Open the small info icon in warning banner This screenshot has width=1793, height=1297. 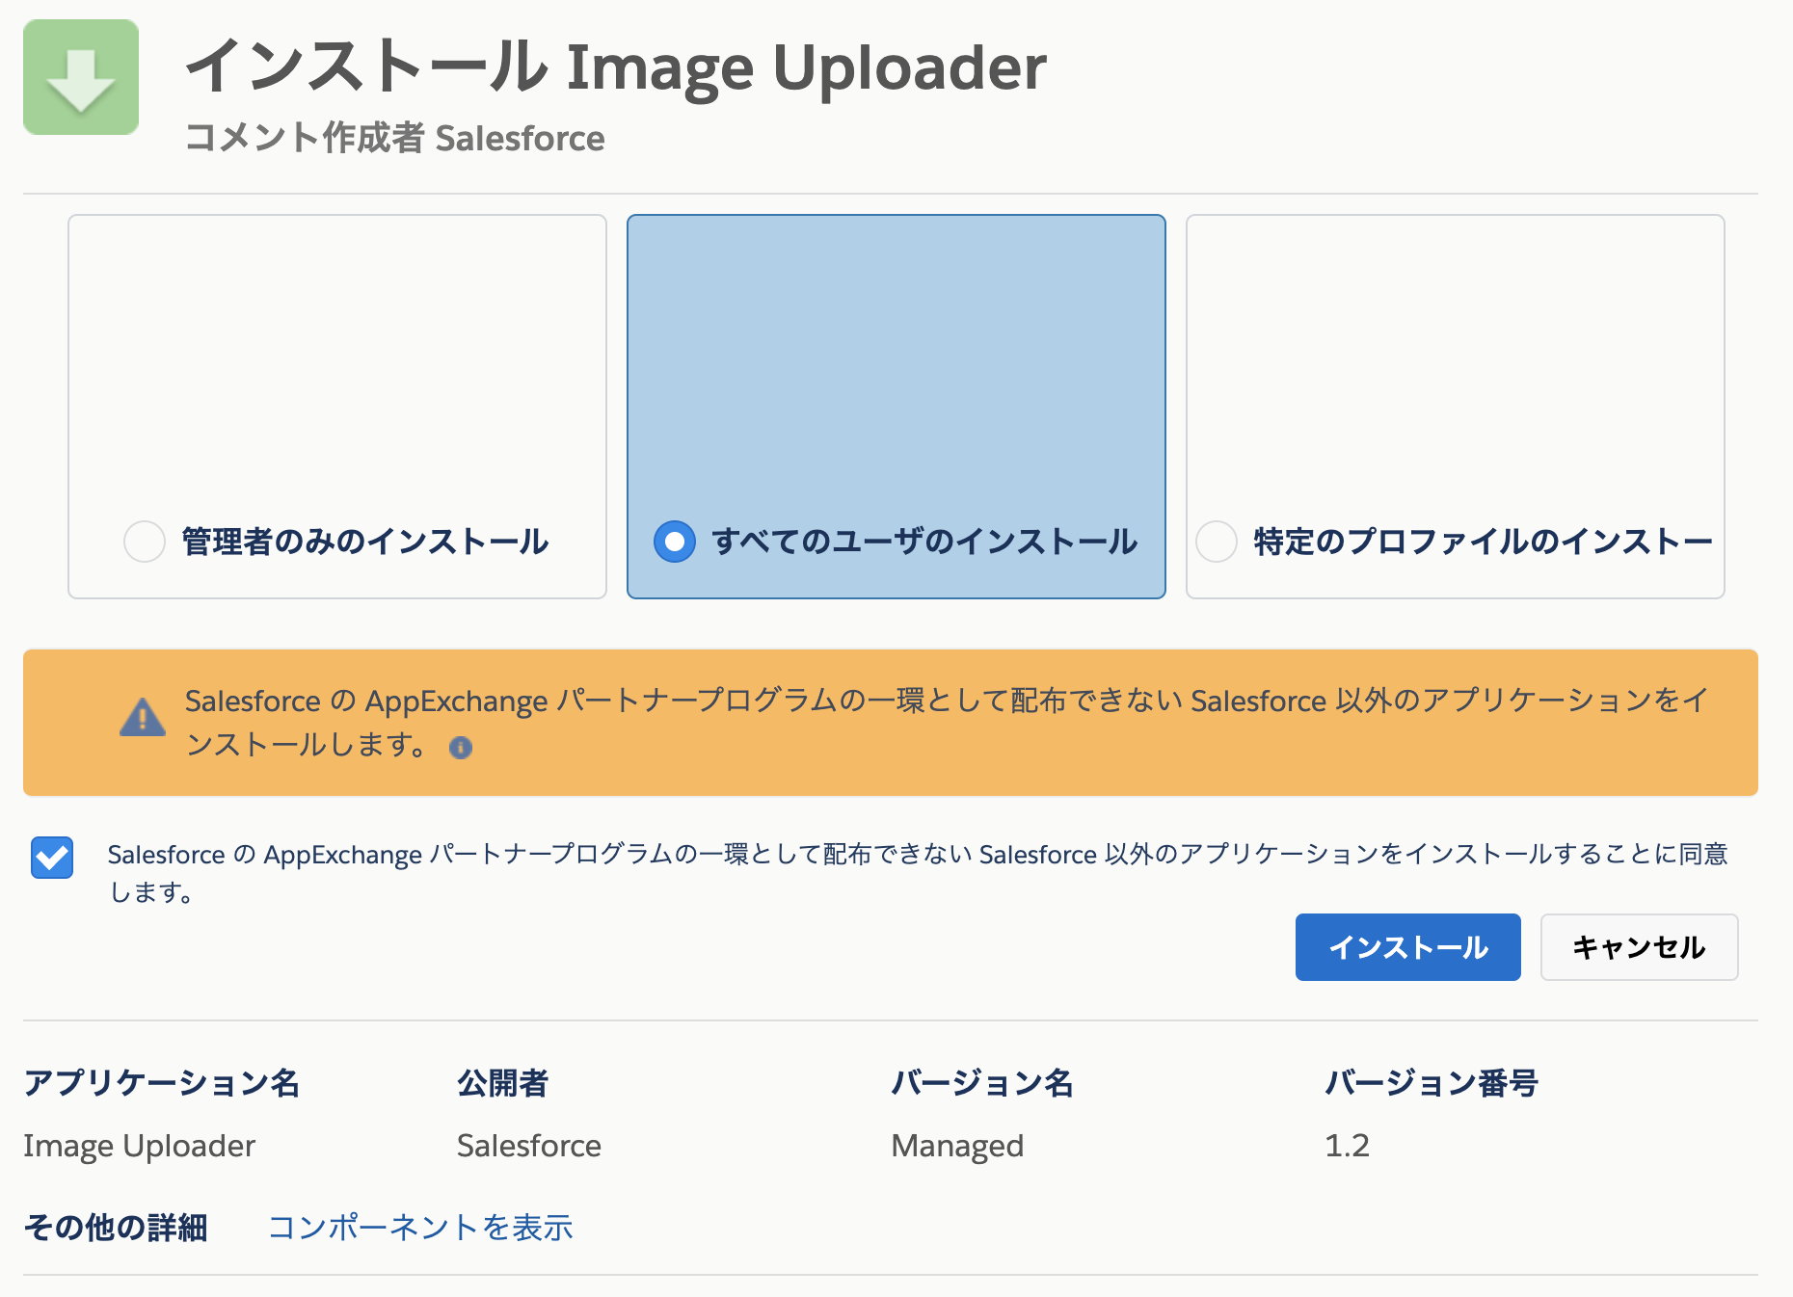(x=461, y=748)
